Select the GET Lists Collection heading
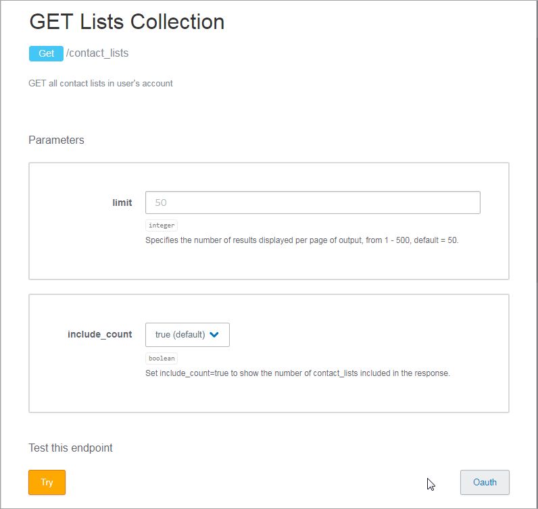 pyautogui.click(x=126, y=22)
